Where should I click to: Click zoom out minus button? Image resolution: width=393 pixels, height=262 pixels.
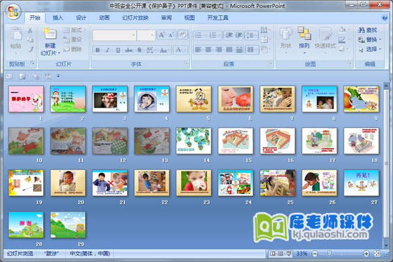coord(315,253)
